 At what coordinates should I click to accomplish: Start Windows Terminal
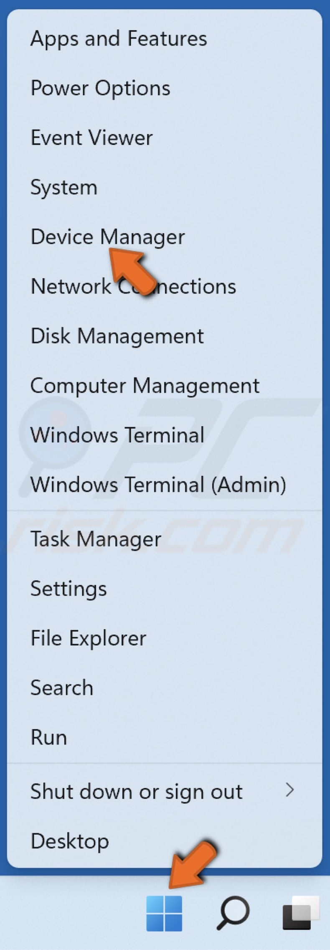click(117, 434)
